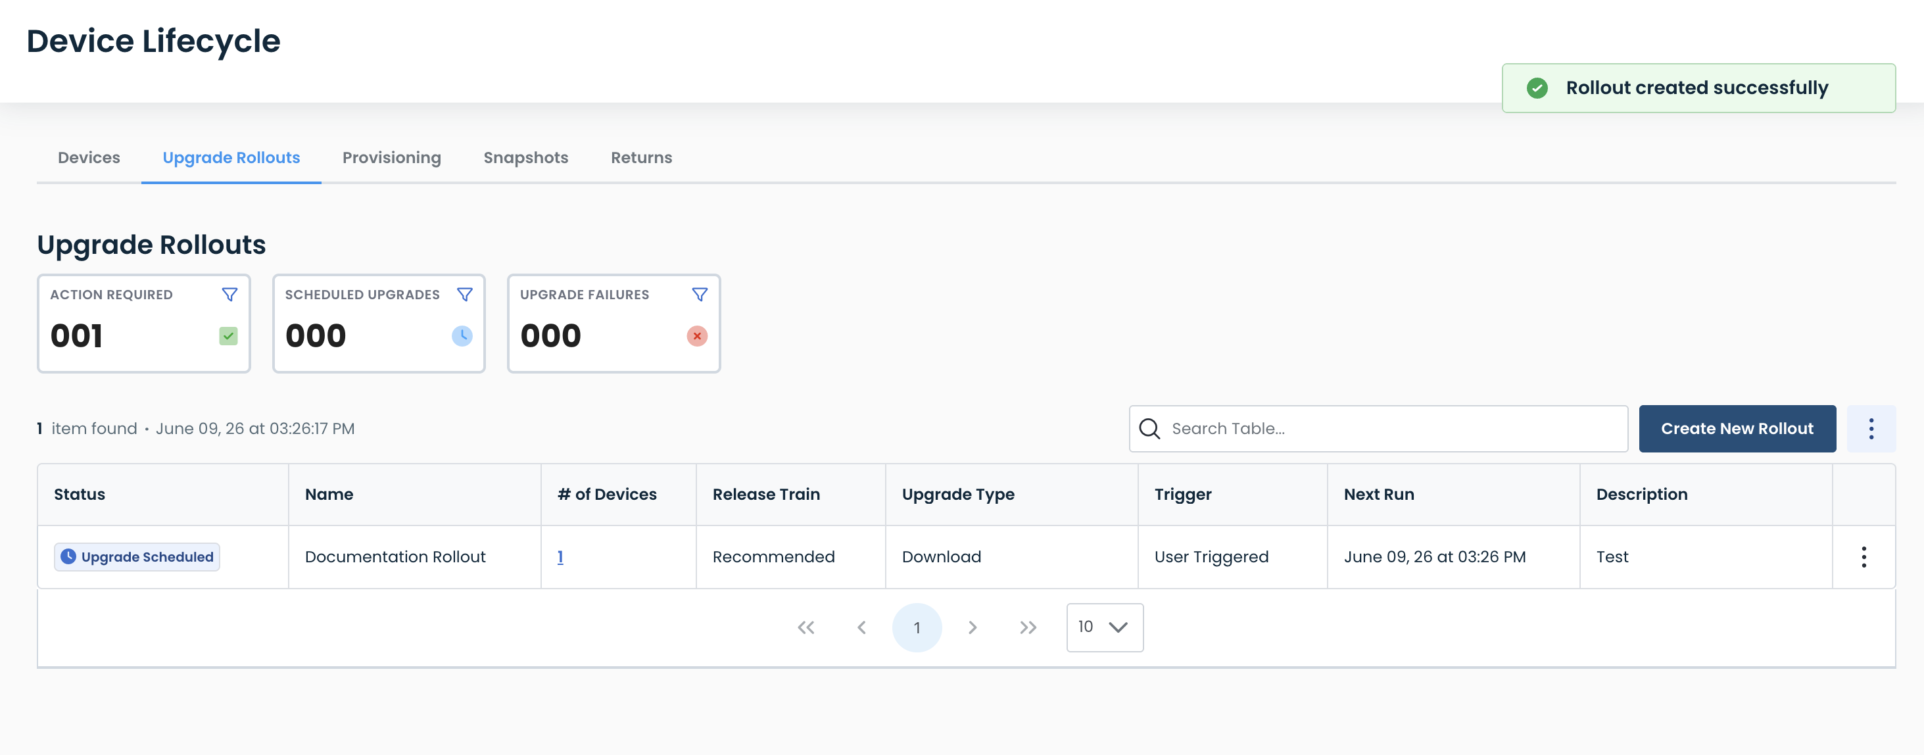Click the Release Train column header
1924x755 pixels.
click(791, 495)
